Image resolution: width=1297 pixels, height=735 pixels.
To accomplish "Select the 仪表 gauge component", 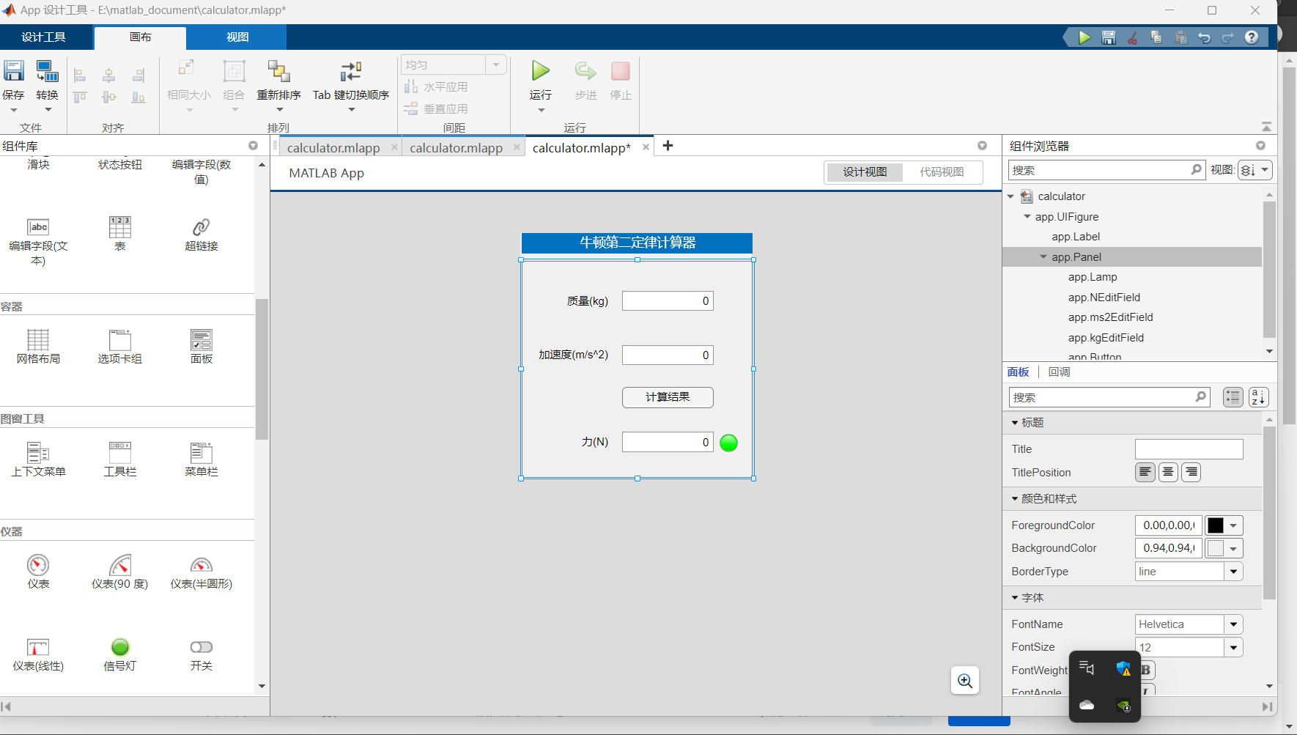I will click(x=38, y=572).
